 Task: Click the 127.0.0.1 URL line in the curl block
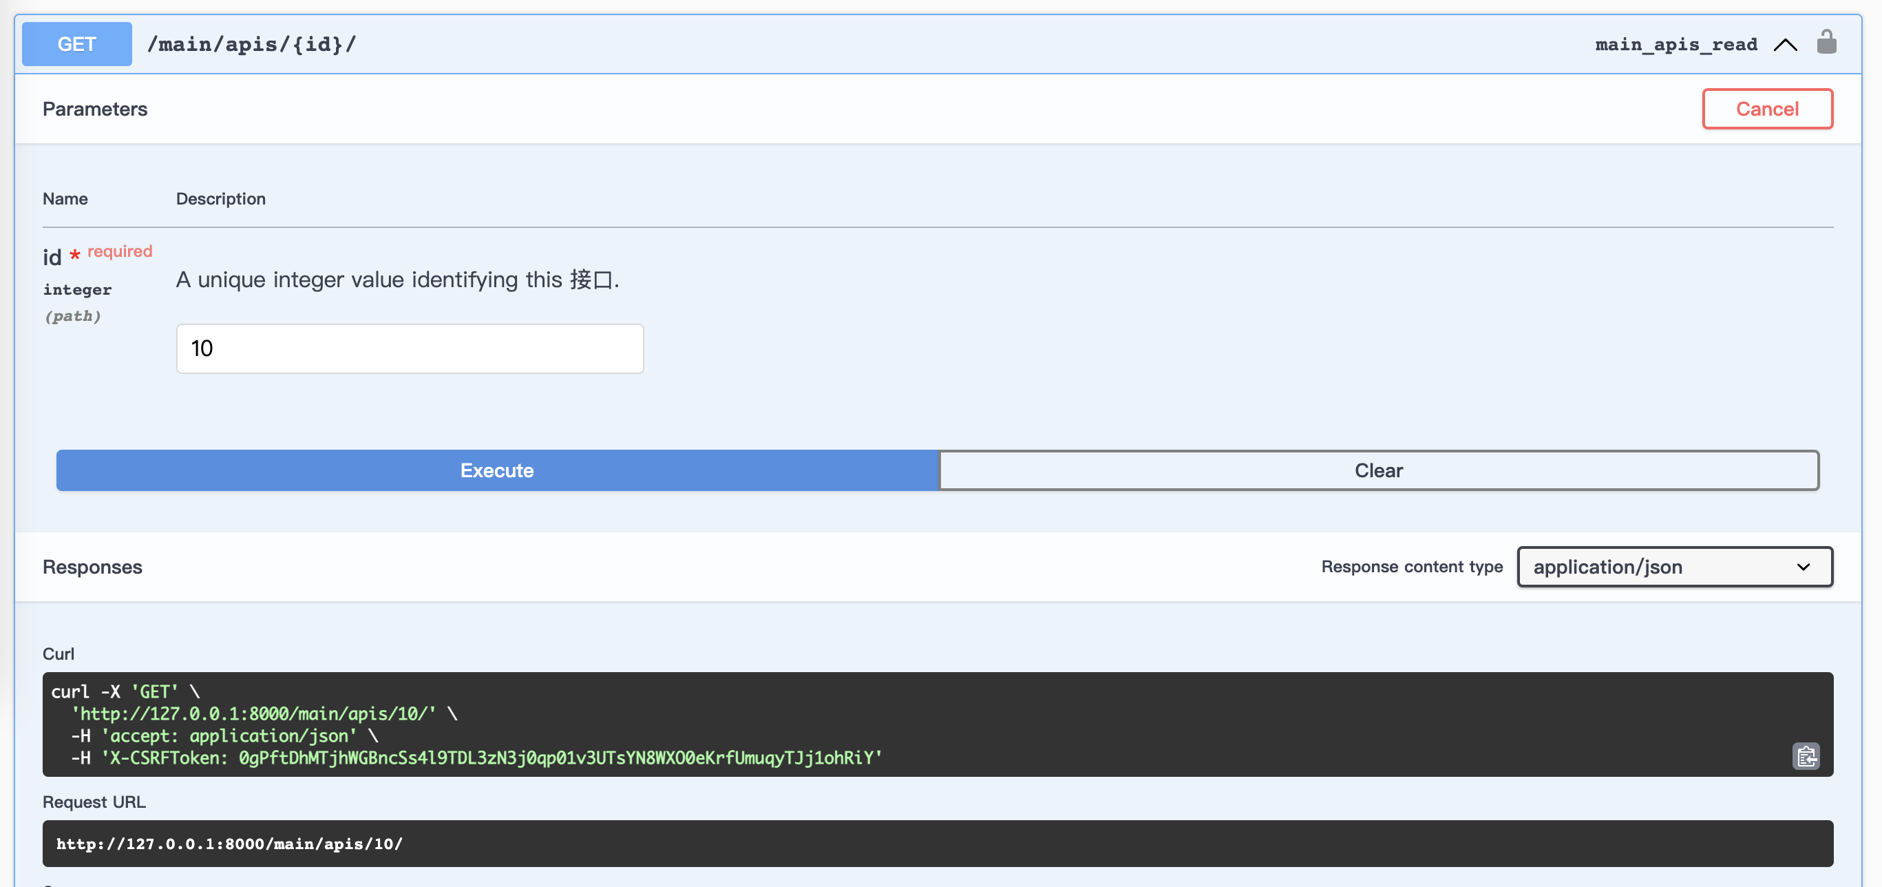pos(255,714)
